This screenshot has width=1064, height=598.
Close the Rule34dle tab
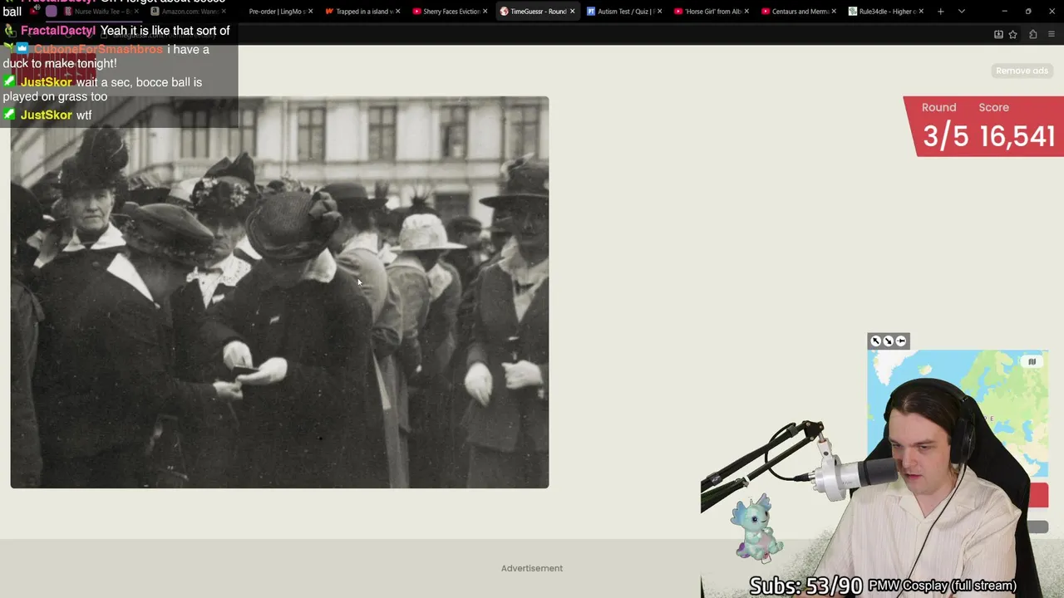click(x=921, y=12)
